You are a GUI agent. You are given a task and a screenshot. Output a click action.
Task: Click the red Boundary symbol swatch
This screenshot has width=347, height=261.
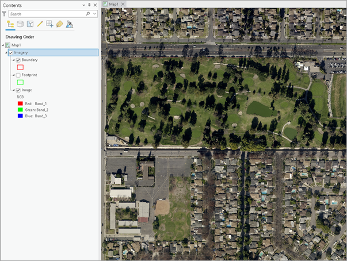point(20,68)
